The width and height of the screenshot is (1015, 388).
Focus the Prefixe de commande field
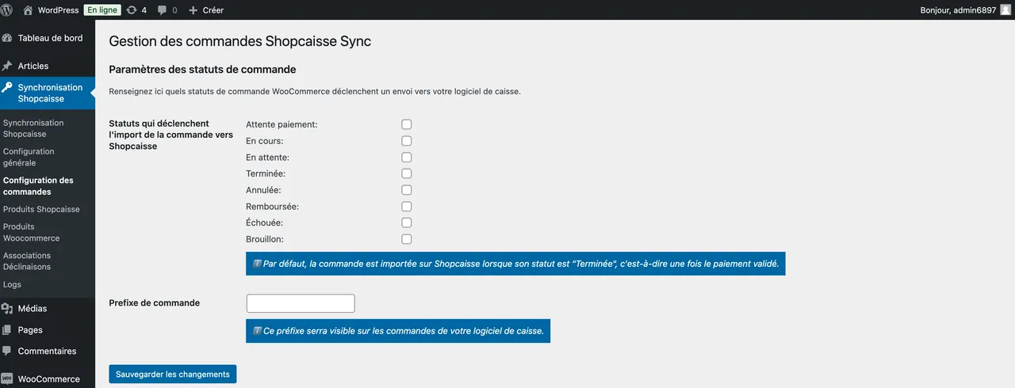[301, 303]
